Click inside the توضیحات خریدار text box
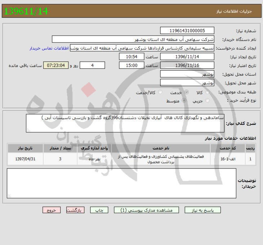263x245 pixels. [122, 183]
